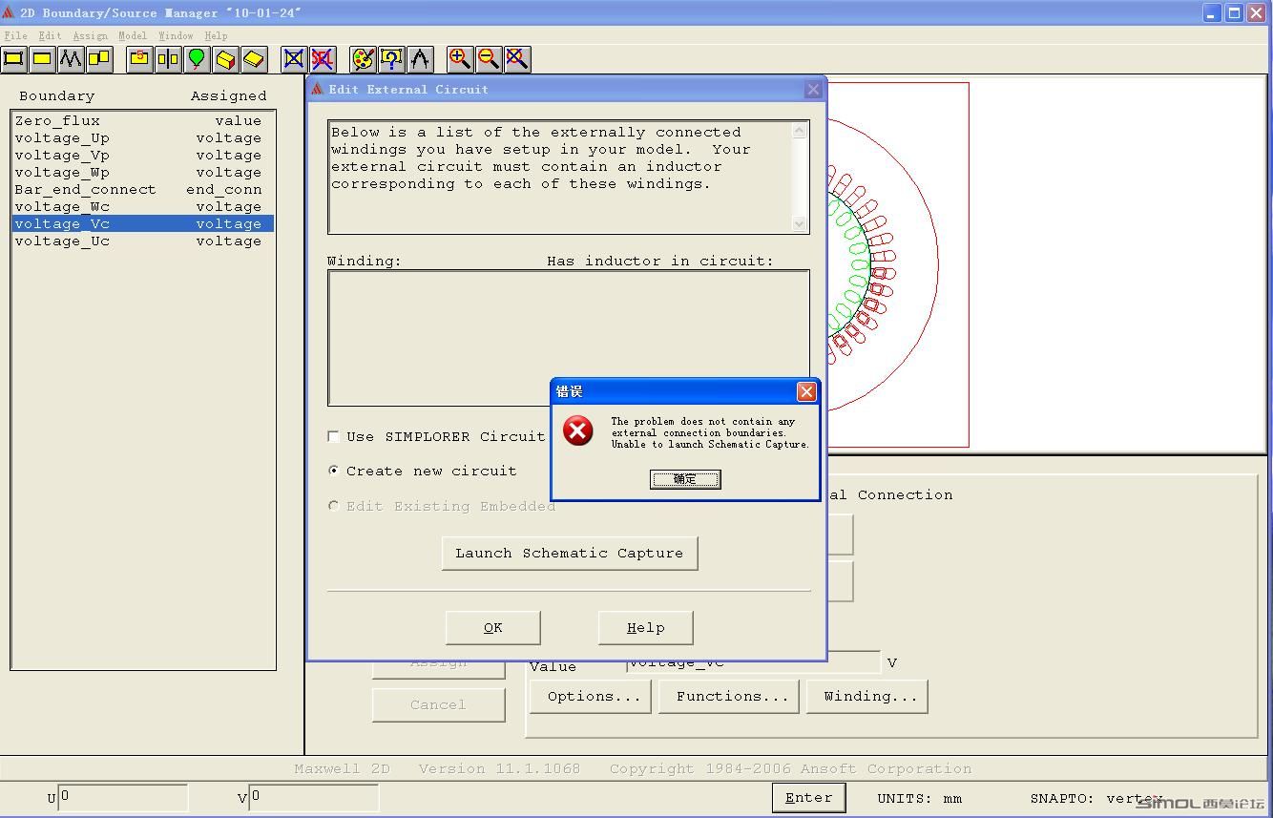Select the compass measure tool
The width and height of the screenshot is (1273, 818).
[x=420, y=59]
